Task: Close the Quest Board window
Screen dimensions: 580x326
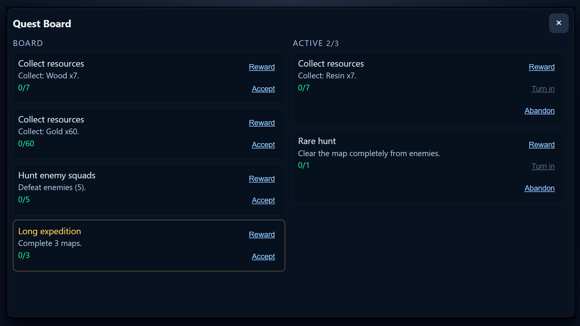Action: (559, 23)
